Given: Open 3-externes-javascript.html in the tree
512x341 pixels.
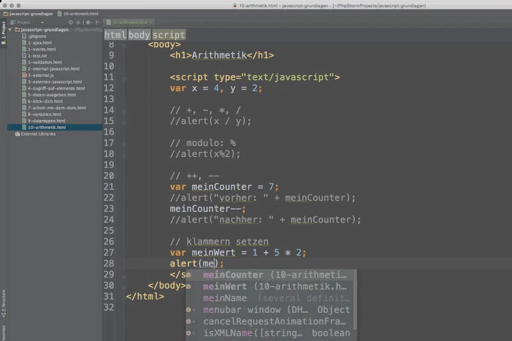Looking at the screenshot, I should point(55,82).
